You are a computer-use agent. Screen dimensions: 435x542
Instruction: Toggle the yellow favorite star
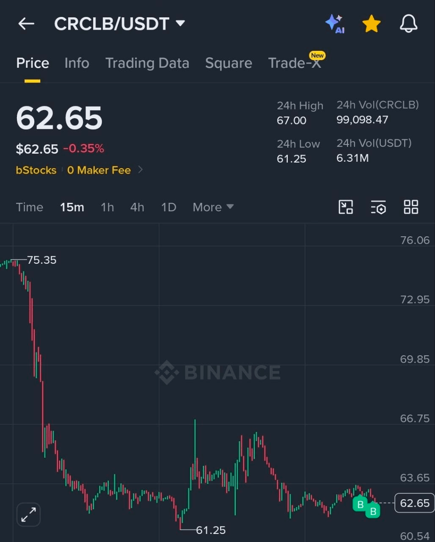click(372, 24)
